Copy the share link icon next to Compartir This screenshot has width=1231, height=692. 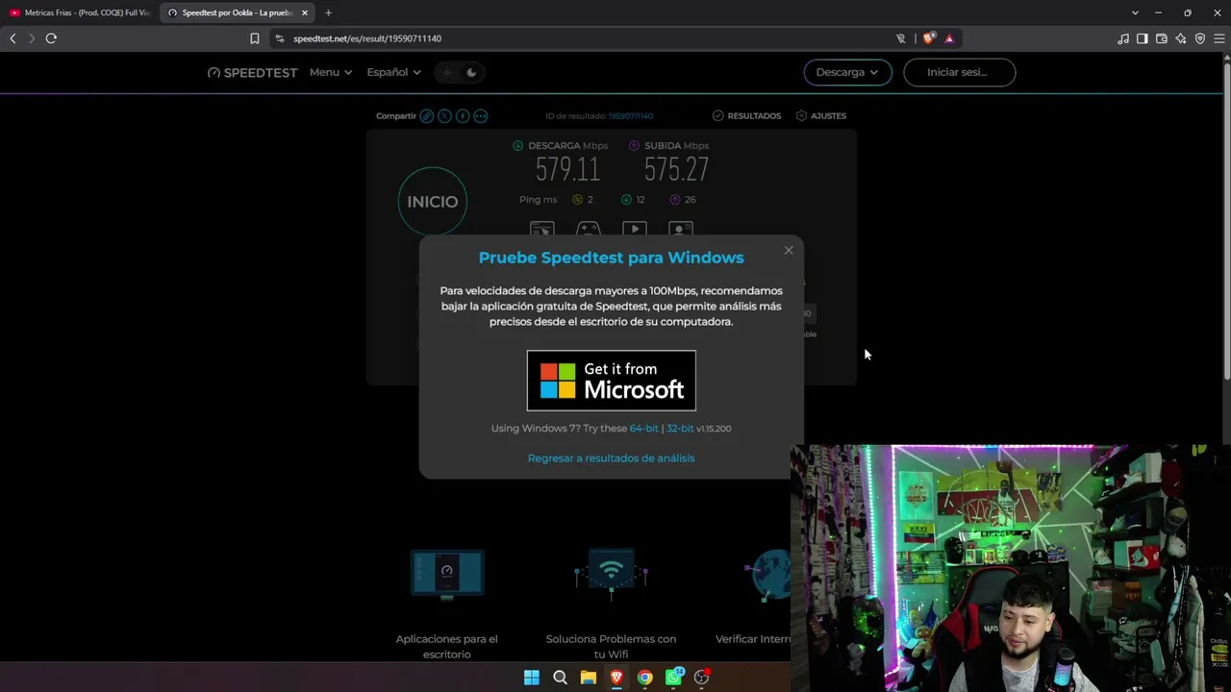point(426,116)
